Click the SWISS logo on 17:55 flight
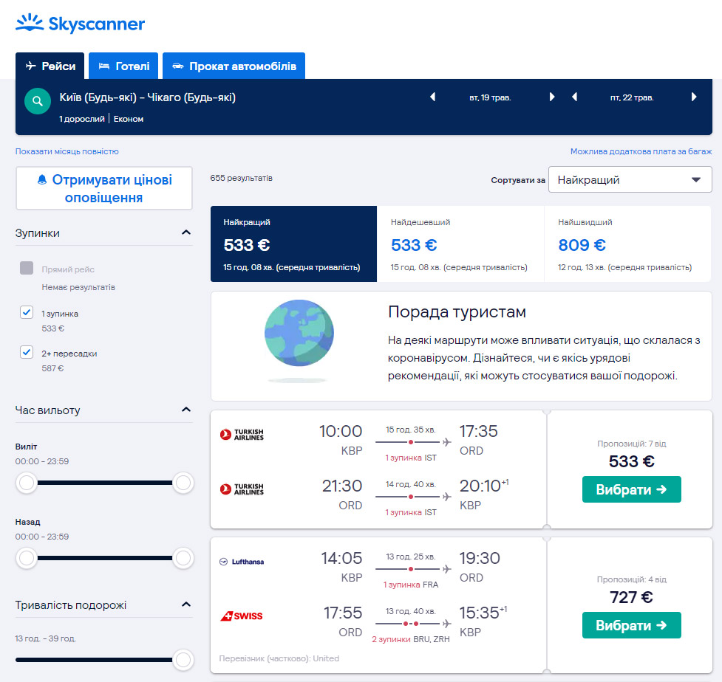 (x=241, y=616)
